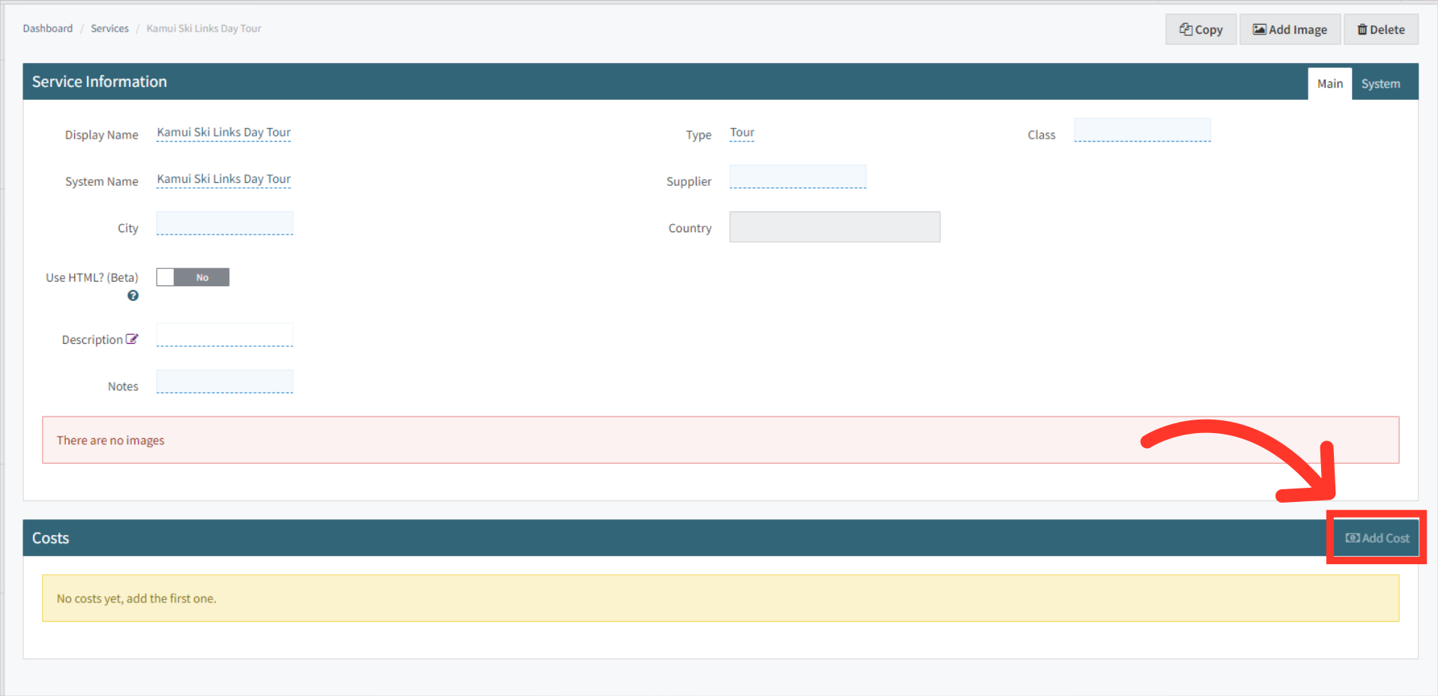Switch to the Main tab
The height and width of the screenshot is (696, 1438).
coord(1329,84)
